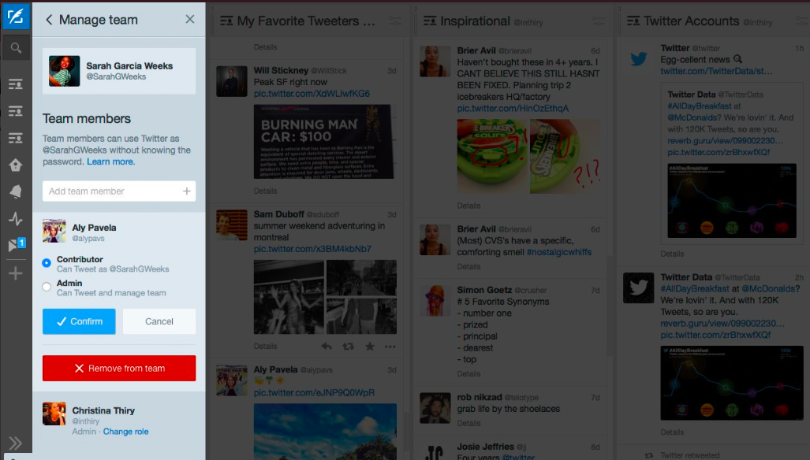Viewport: 810px width, 460px height.
Task: Focus the Add team member field
Action: pyautogui.click(x=119, y=191)
